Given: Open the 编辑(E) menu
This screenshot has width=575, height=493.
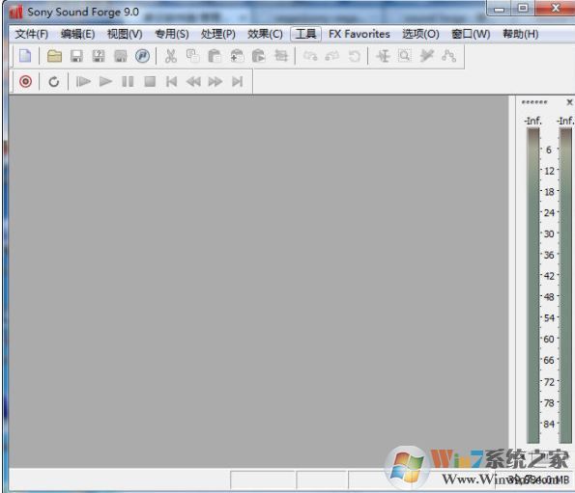Looking at the screenshot, I should (77, 34).
